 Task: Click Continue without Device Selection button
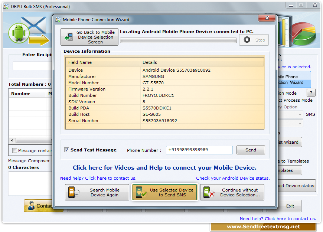[x=232, y=192]
